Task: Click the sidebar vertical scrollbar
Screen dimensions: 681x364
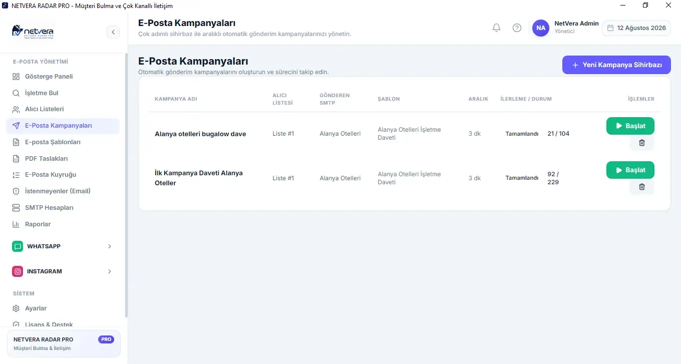Action: tap(126, 185)
